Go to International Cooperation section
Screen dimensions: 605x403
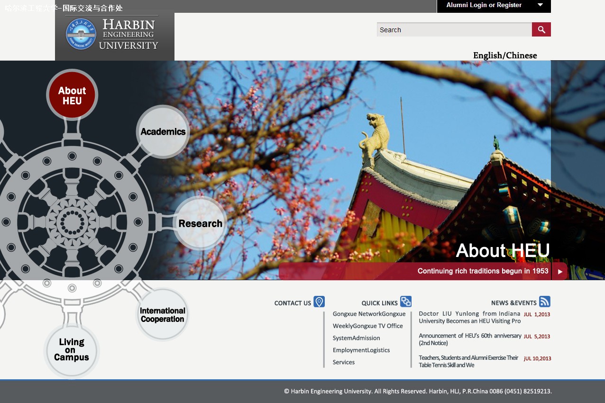(x=162, y=315)
